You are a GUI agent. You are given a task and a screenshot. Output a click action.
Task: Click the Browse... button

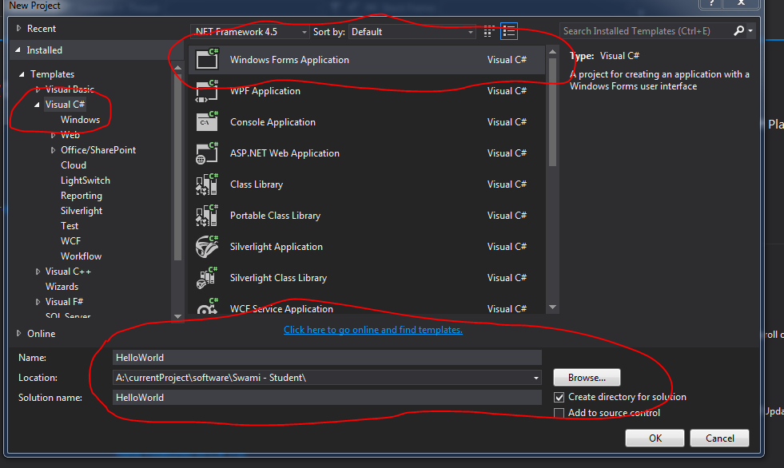(587, 378)
